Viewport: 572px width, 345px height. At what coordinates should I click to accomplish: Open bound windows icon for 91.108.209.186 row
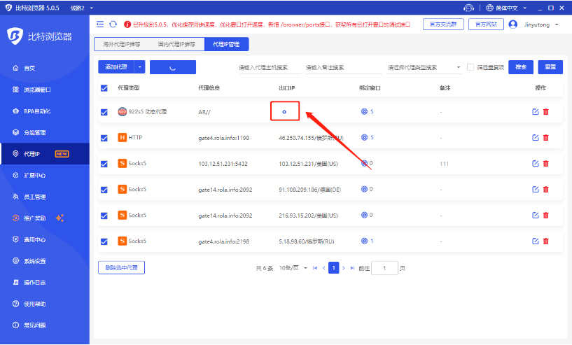click(x=364, y=189)
